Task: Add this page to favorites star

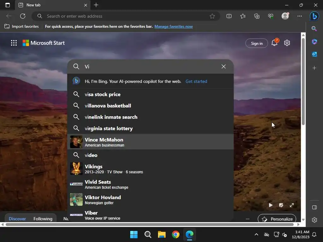Action: 212,16
